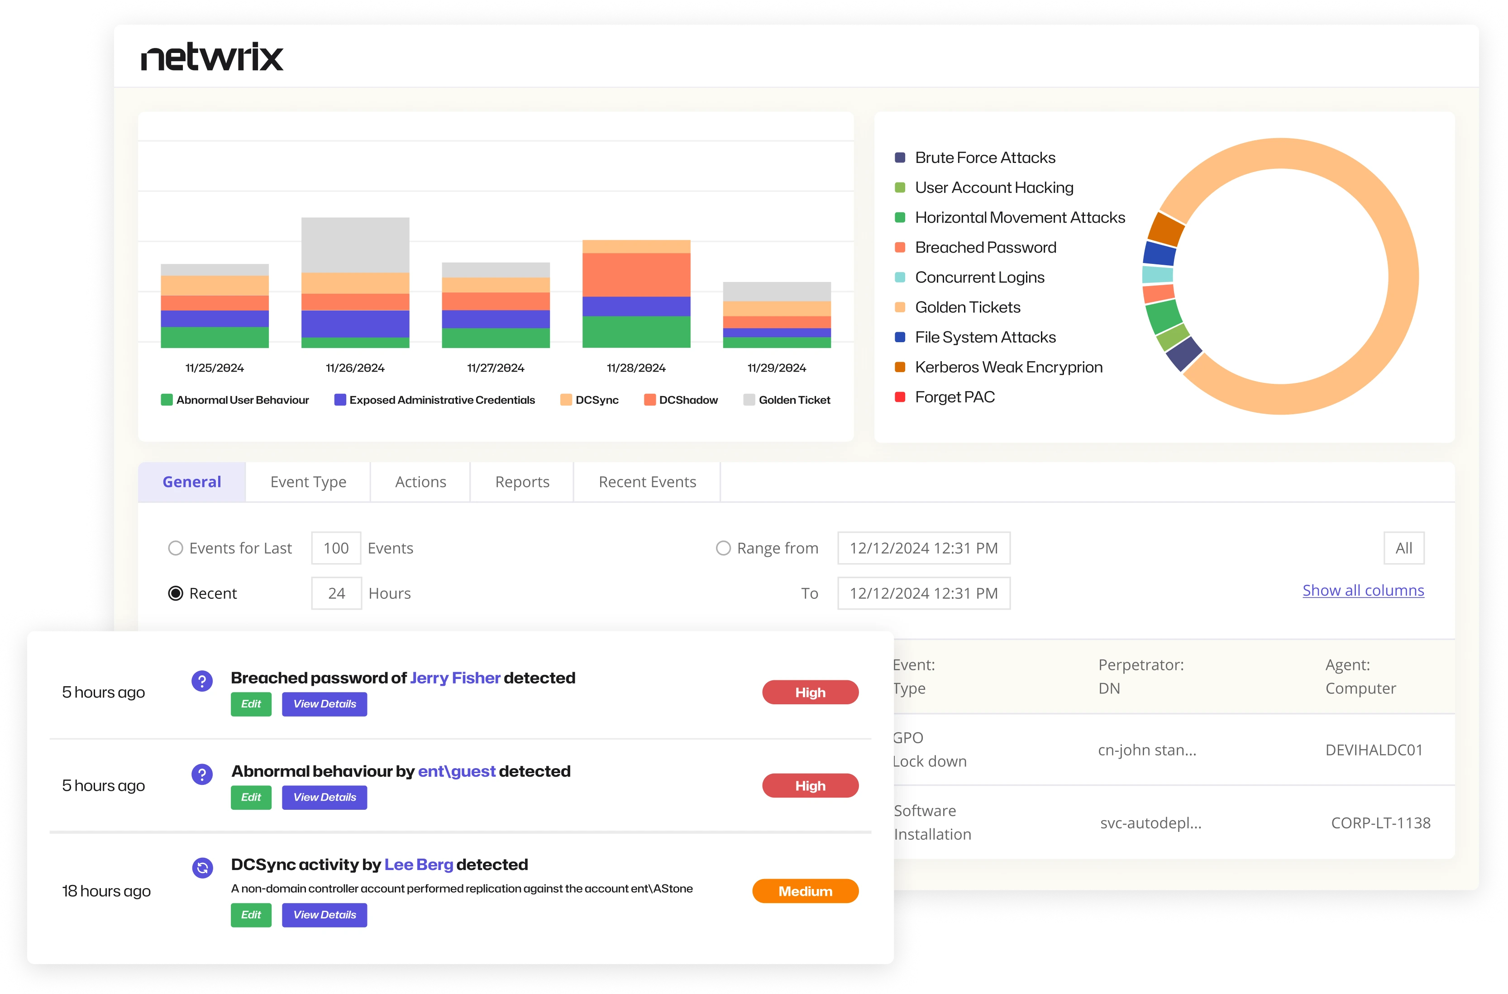1508x994 pixels.
Task: Click Brute Force Attacks legend marker
Action: (899, 158)
